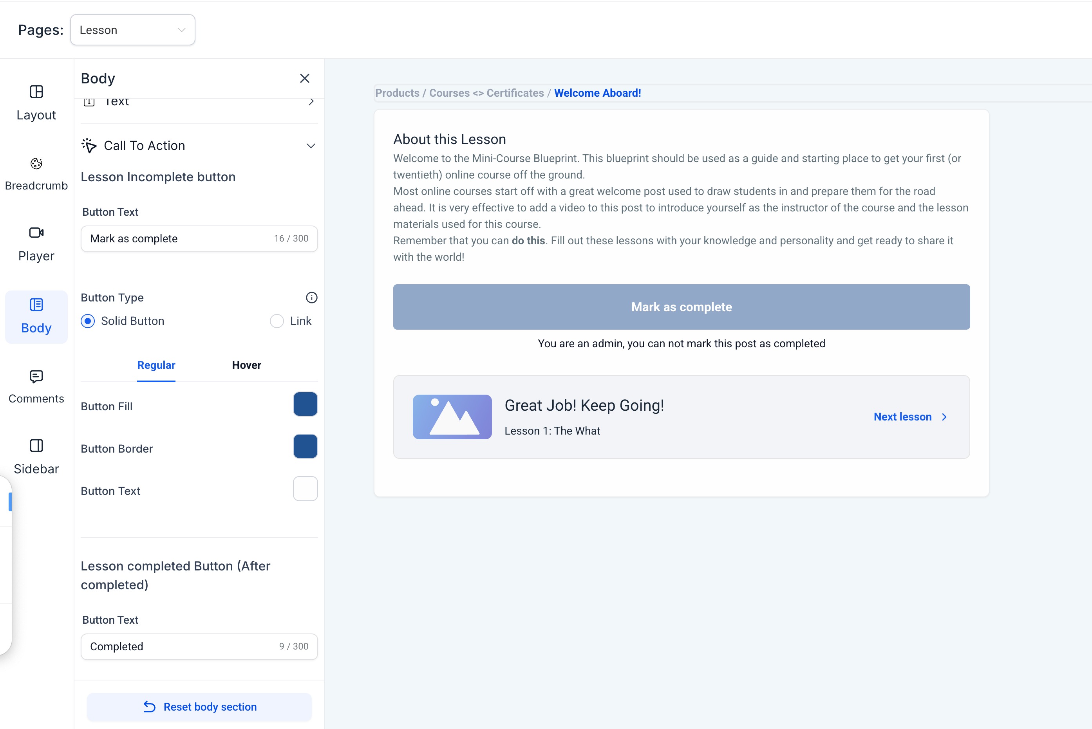The height and width of the screenshot is (729, 1092).
Task: Close the Body panel
Action: point(305,78)
